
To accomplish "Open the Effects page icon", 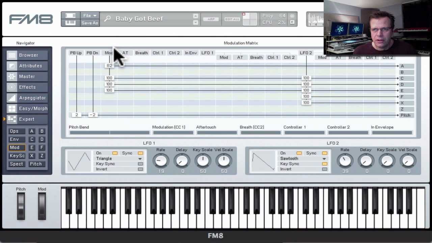I will click(12, 87).
